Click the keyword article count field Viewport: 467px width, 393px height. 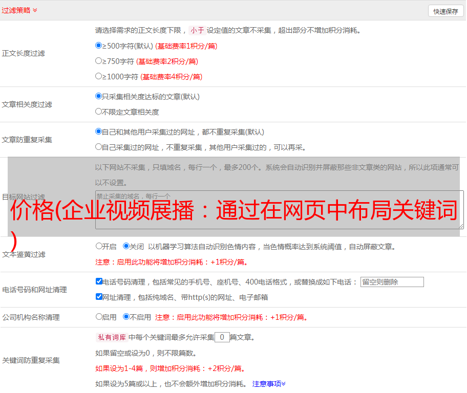pyautogui.click(x=222, y=337)
